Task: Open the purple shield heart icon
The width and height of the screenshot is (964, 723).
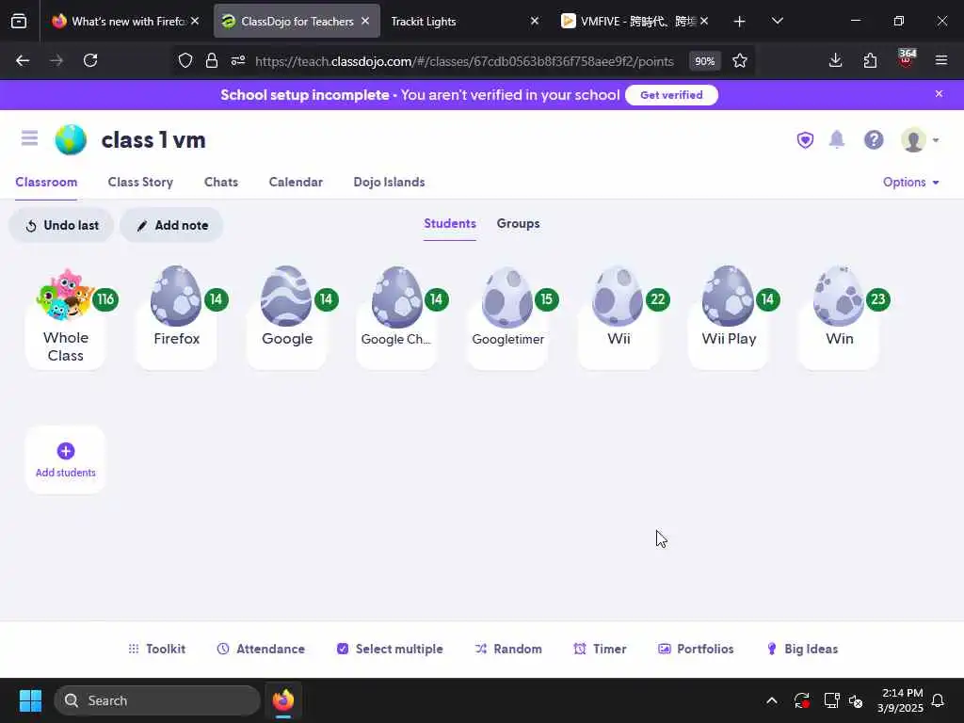Action: pyautogui.click(x=805, y=140)
